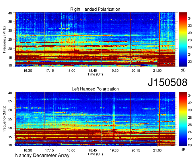The width and height of the screenshot is (195, 159).
Task: Click 22 dB tick on Right Handed colorbar
Action: (x=190, y=62)
